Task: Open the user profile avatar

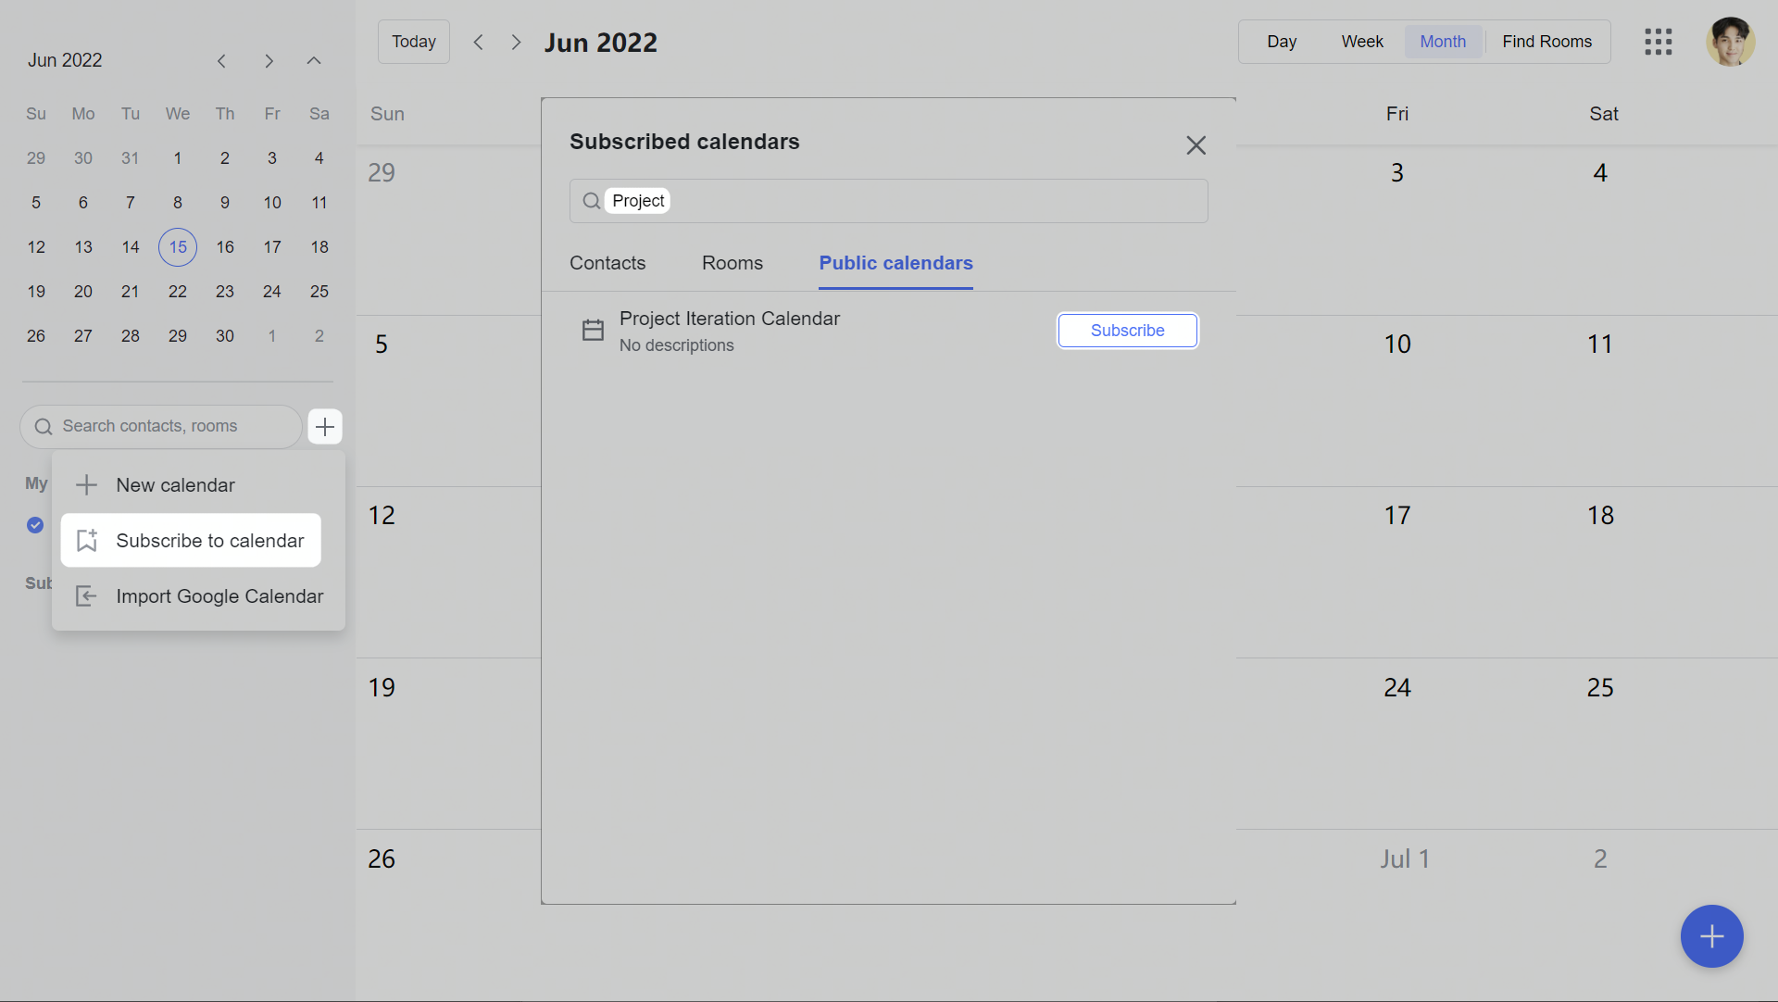Action: (1730, 42)
